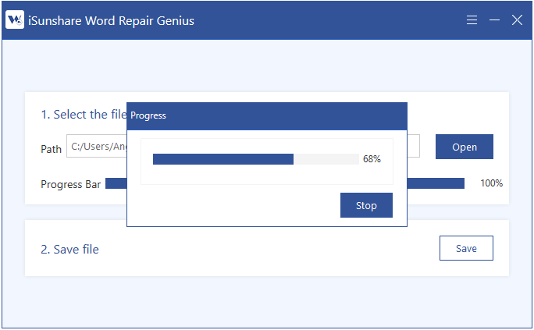The width and height of the screenshot is (534, 330).
Task: Click the "100%" percentage text
Action: (491, 183)
